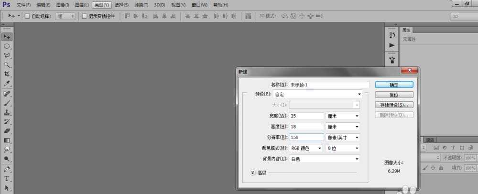Select the Brush tool
478x194 pixels.
7,103
